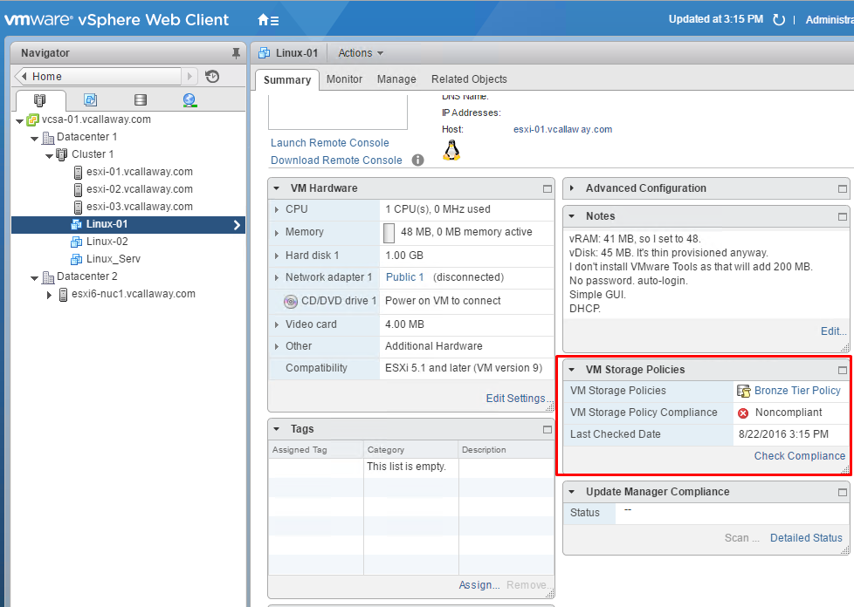Click the memory usage bar indicator
Image resolution: width=854 pixels, height=607 pixels.
pyautogui.click(x=389, y=233)
